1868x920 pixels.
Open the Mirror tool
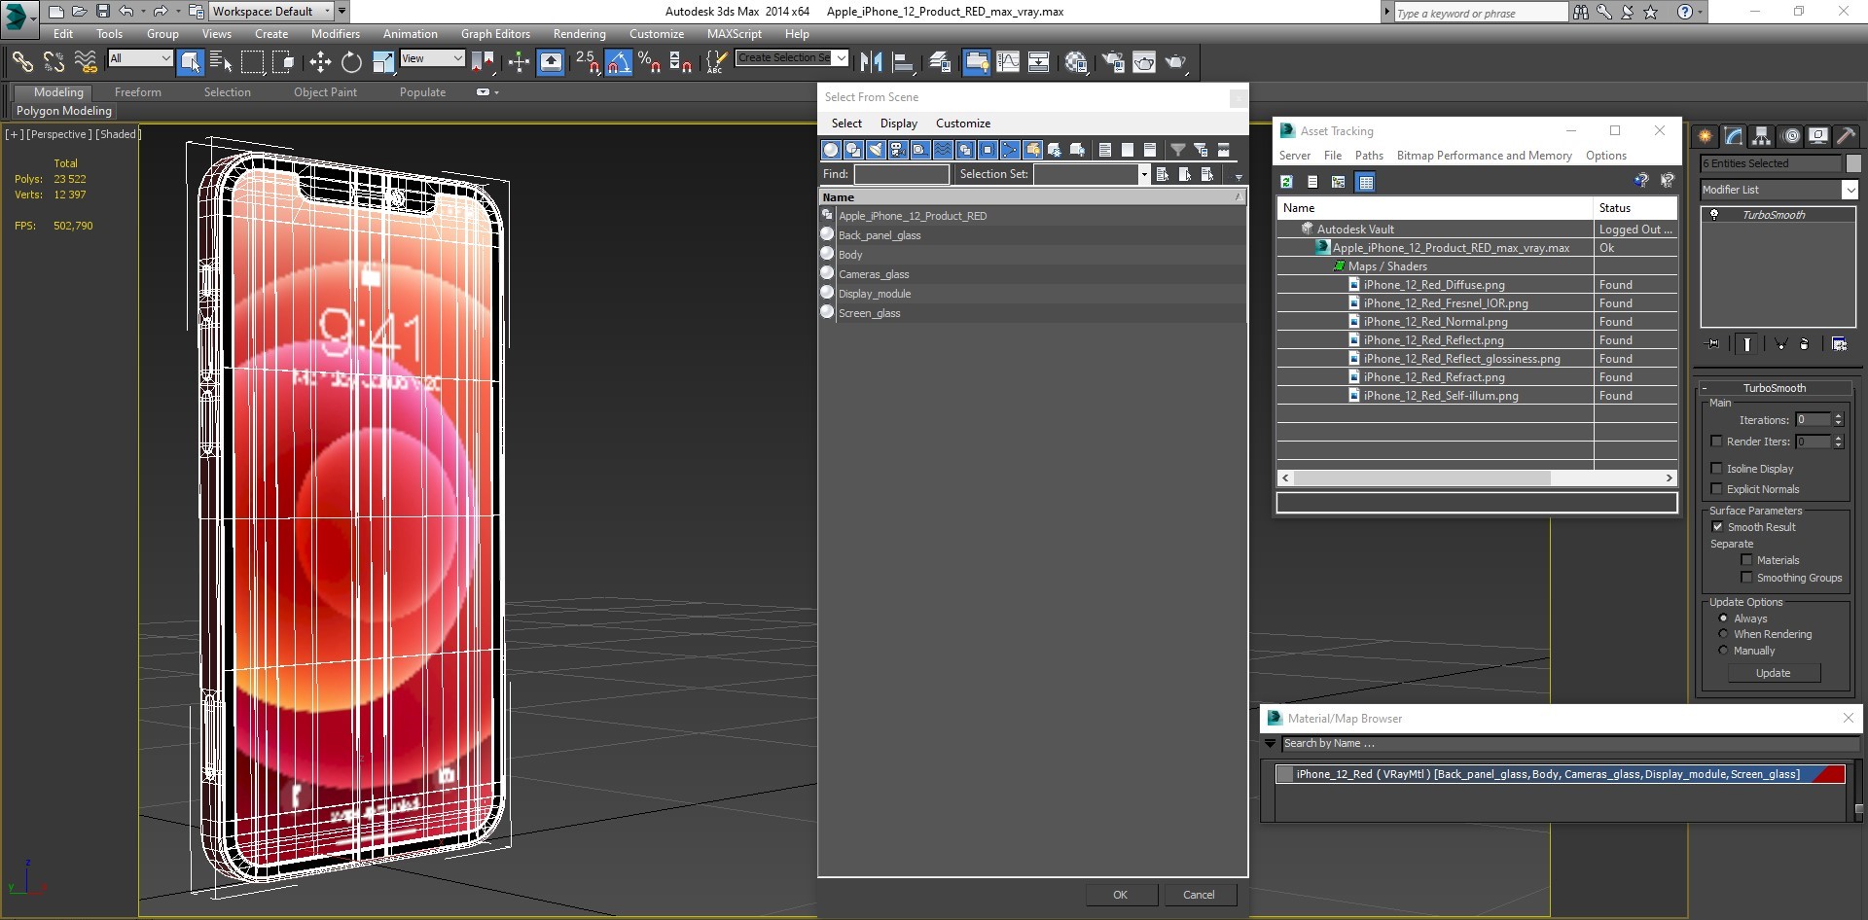click(871, 62)
